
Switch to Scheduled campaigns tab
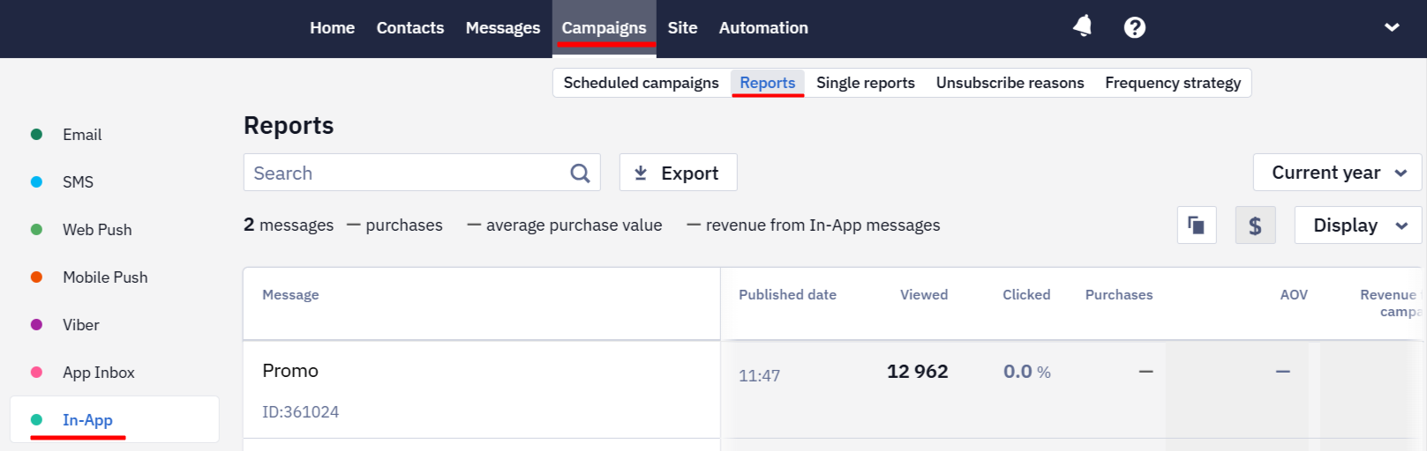tap(642, 83)
